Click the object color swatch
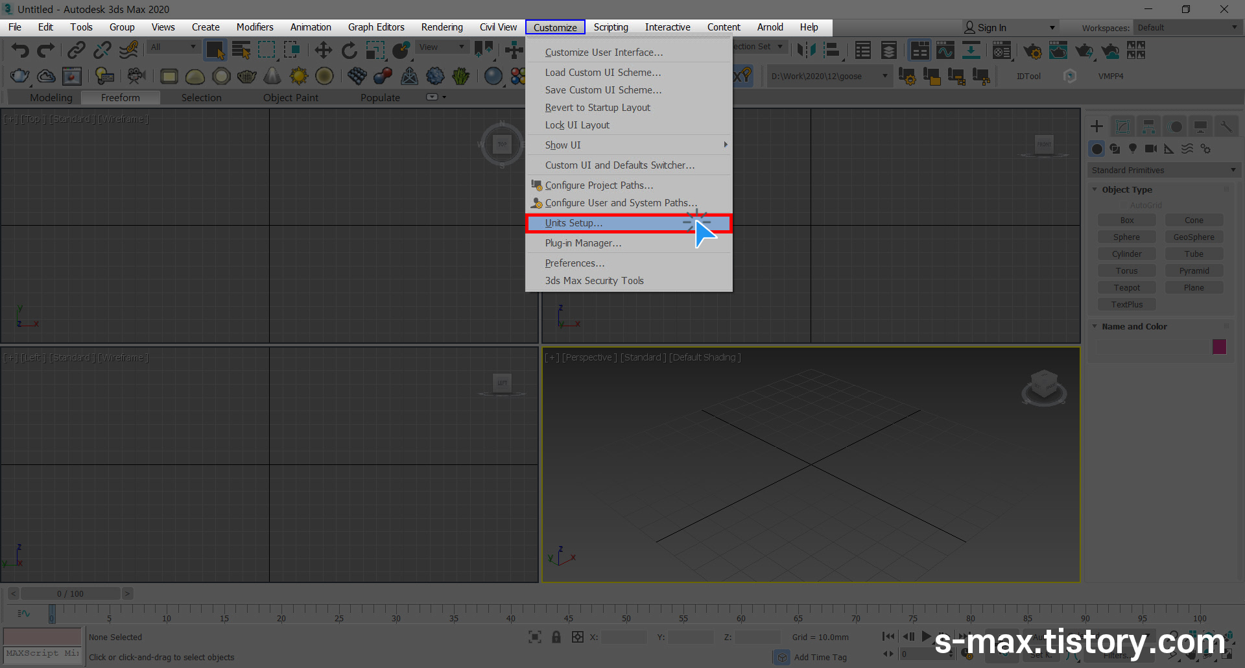This screenshot has width=1245, height=668. (1219, 347)
